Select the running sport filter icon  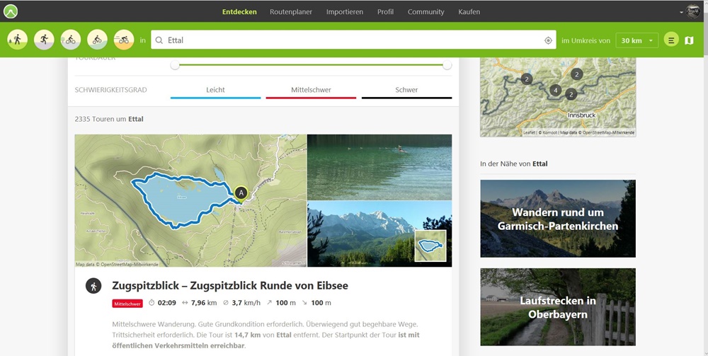(x=44, y=40)
